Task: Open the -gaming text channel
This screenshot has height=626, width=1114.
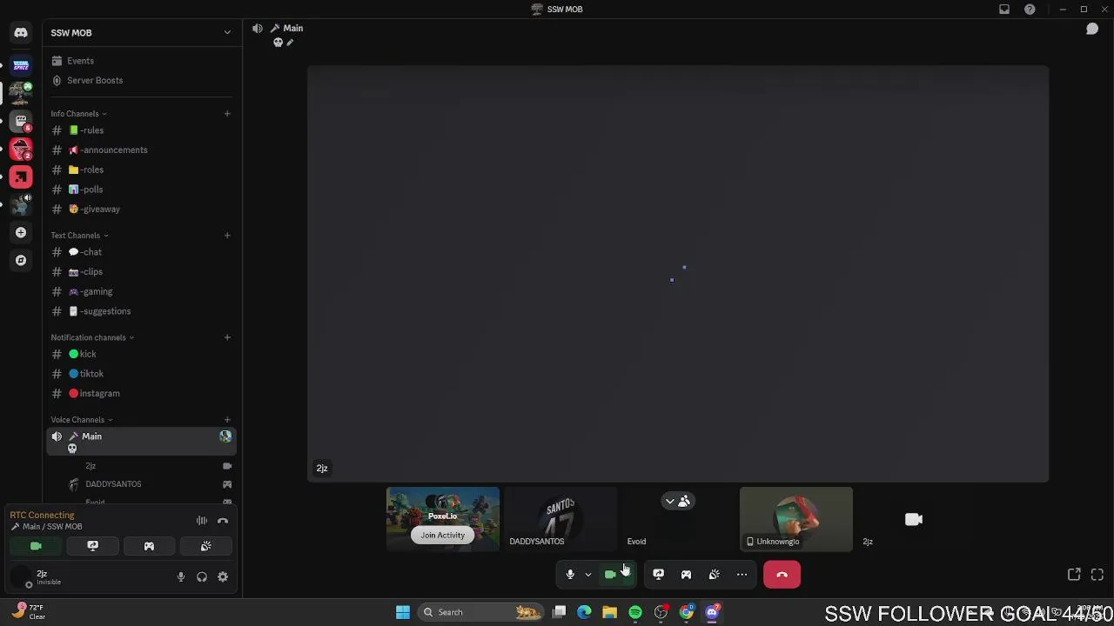Action: pos(141,291)
